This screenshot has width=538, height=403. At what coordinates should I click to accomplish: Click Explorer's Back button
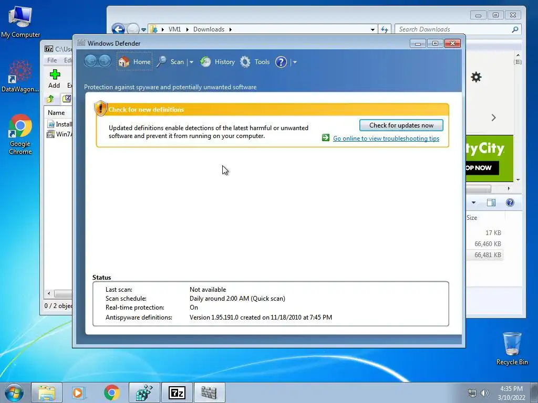click(118, 29)
